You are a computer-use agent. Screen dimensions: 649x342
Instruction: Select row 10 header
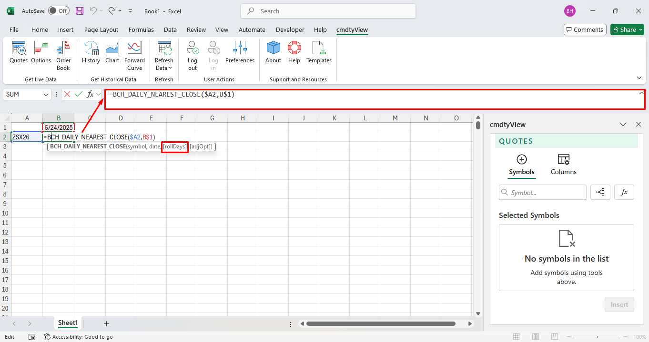pyautogui.click(x=5, y=213)
